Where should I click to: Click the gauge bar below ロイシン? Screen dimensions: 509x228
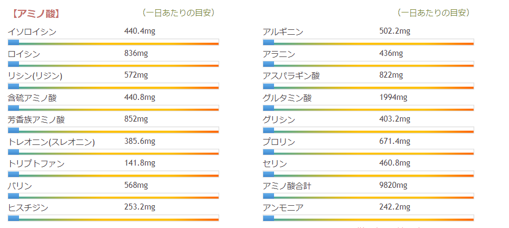tap(113, 64)
